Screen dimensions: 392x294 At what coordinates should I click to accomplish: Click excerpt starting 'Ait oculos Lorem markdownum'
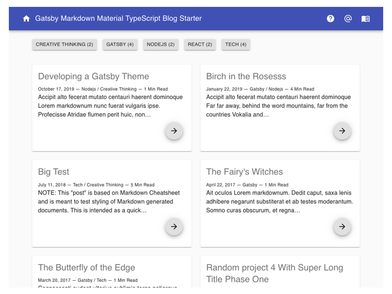point(279,201)
